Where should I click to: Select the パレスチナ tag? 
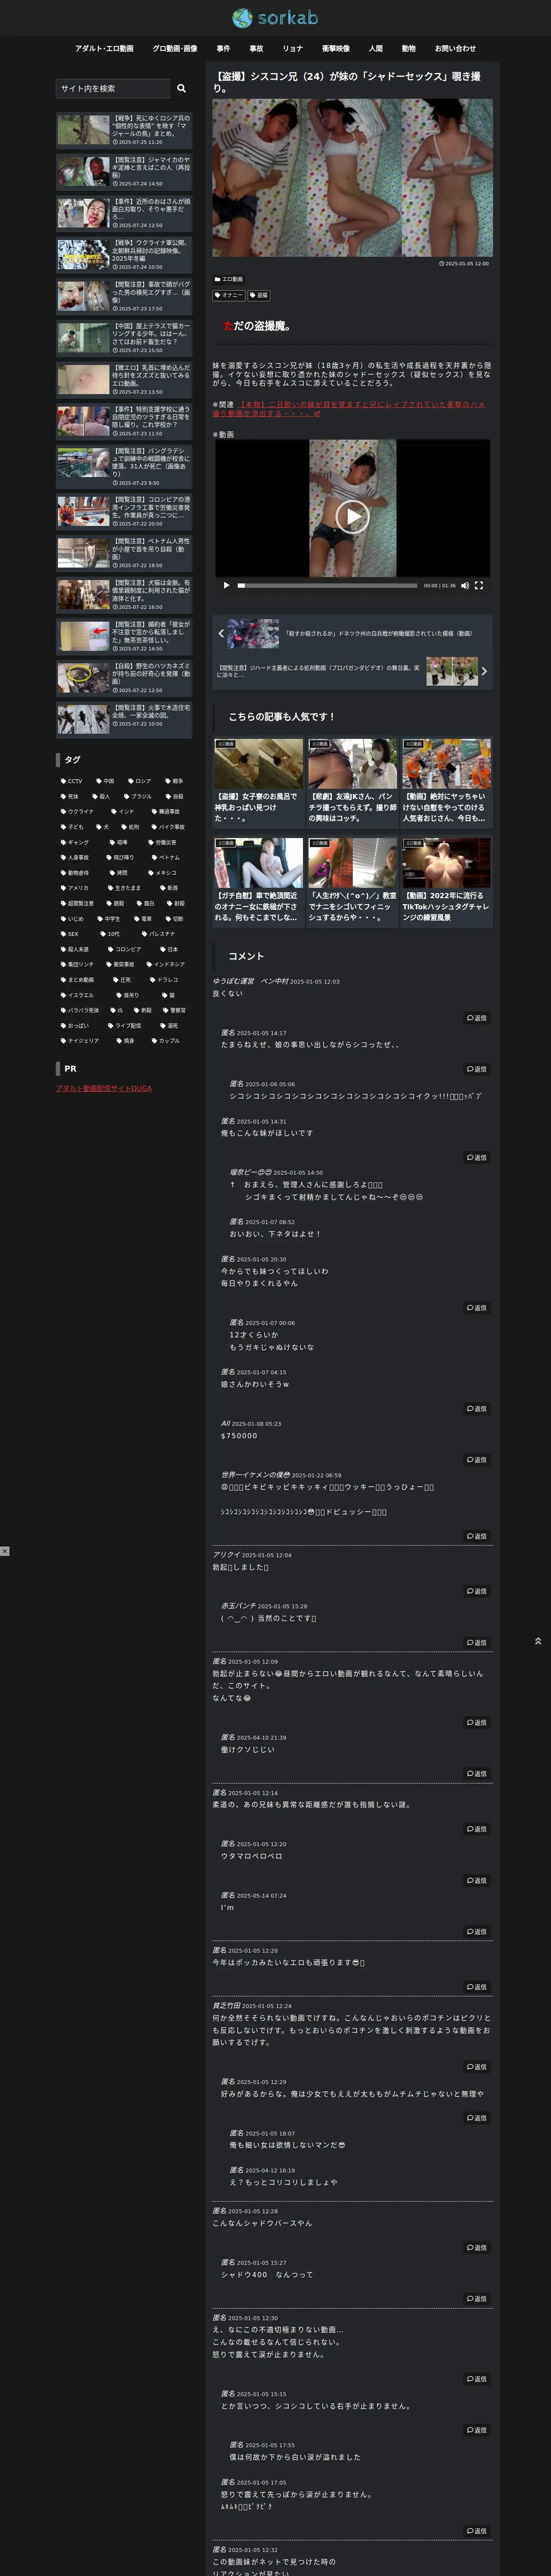158,934
